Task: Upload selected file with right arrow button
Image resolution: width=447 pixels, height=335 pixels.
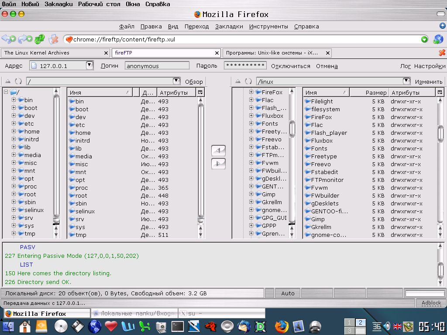Action: pos(218,164)
